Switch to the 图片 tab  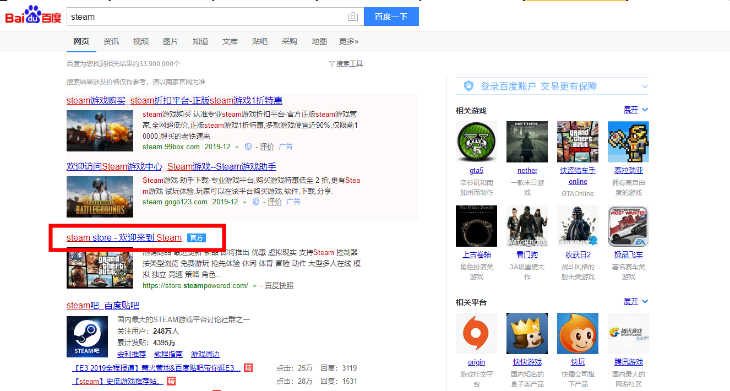click(x=171, y=41)
